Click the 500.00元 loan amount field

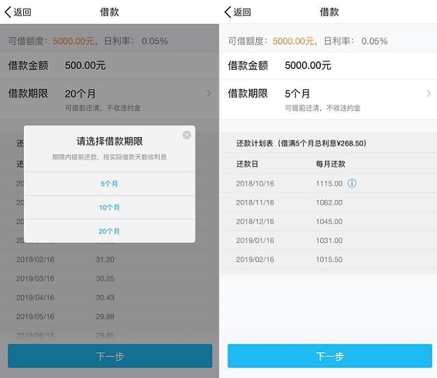click(x=85, y=66)
